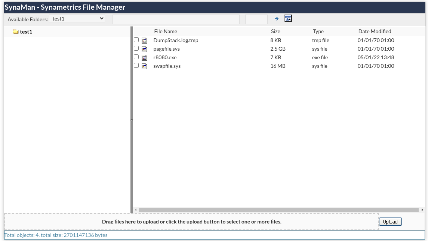The height and width of the screenshot is (241, 428).
Task: Click the tmp file type cell
Action: click(x=320, y=40)
